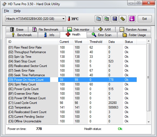157x137 pixels.
Task: Open the Help menu
Action: pyautogui.click(x=17, y=11)
